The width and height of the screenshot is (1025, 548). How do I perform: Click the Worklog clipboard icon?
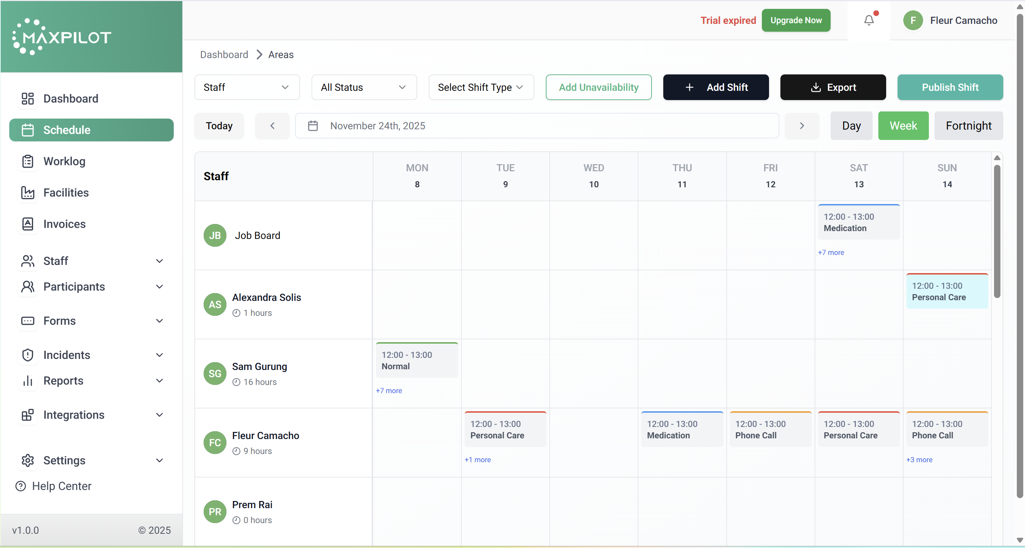point(27,161)
